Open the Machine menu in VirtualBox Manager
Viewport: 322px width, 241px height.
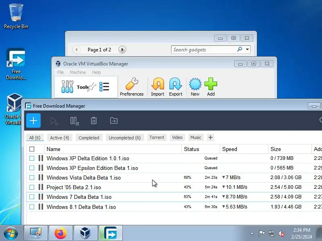point(78,72)
